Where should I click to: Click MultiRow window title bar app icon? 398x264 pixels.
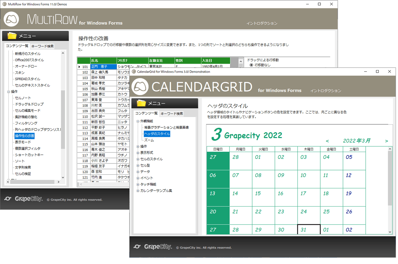[x=4, y=4]
